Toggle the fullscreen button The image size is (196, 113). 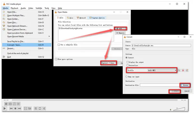25,108
